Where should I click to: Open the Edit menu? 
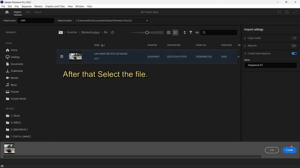point(10,6)
